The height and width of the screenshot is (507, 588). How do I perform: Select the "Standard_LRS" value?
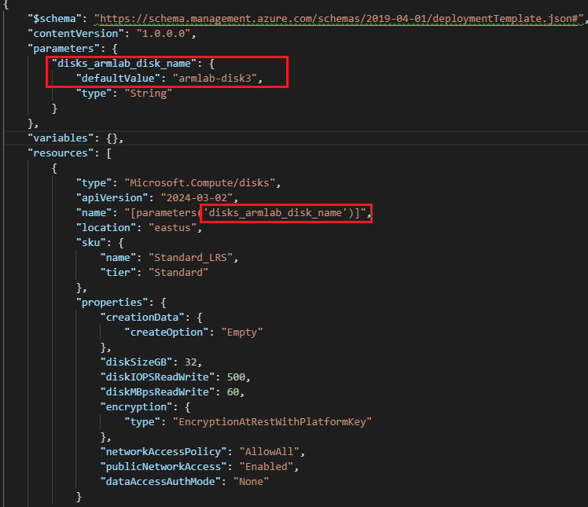tap(190, 258)
